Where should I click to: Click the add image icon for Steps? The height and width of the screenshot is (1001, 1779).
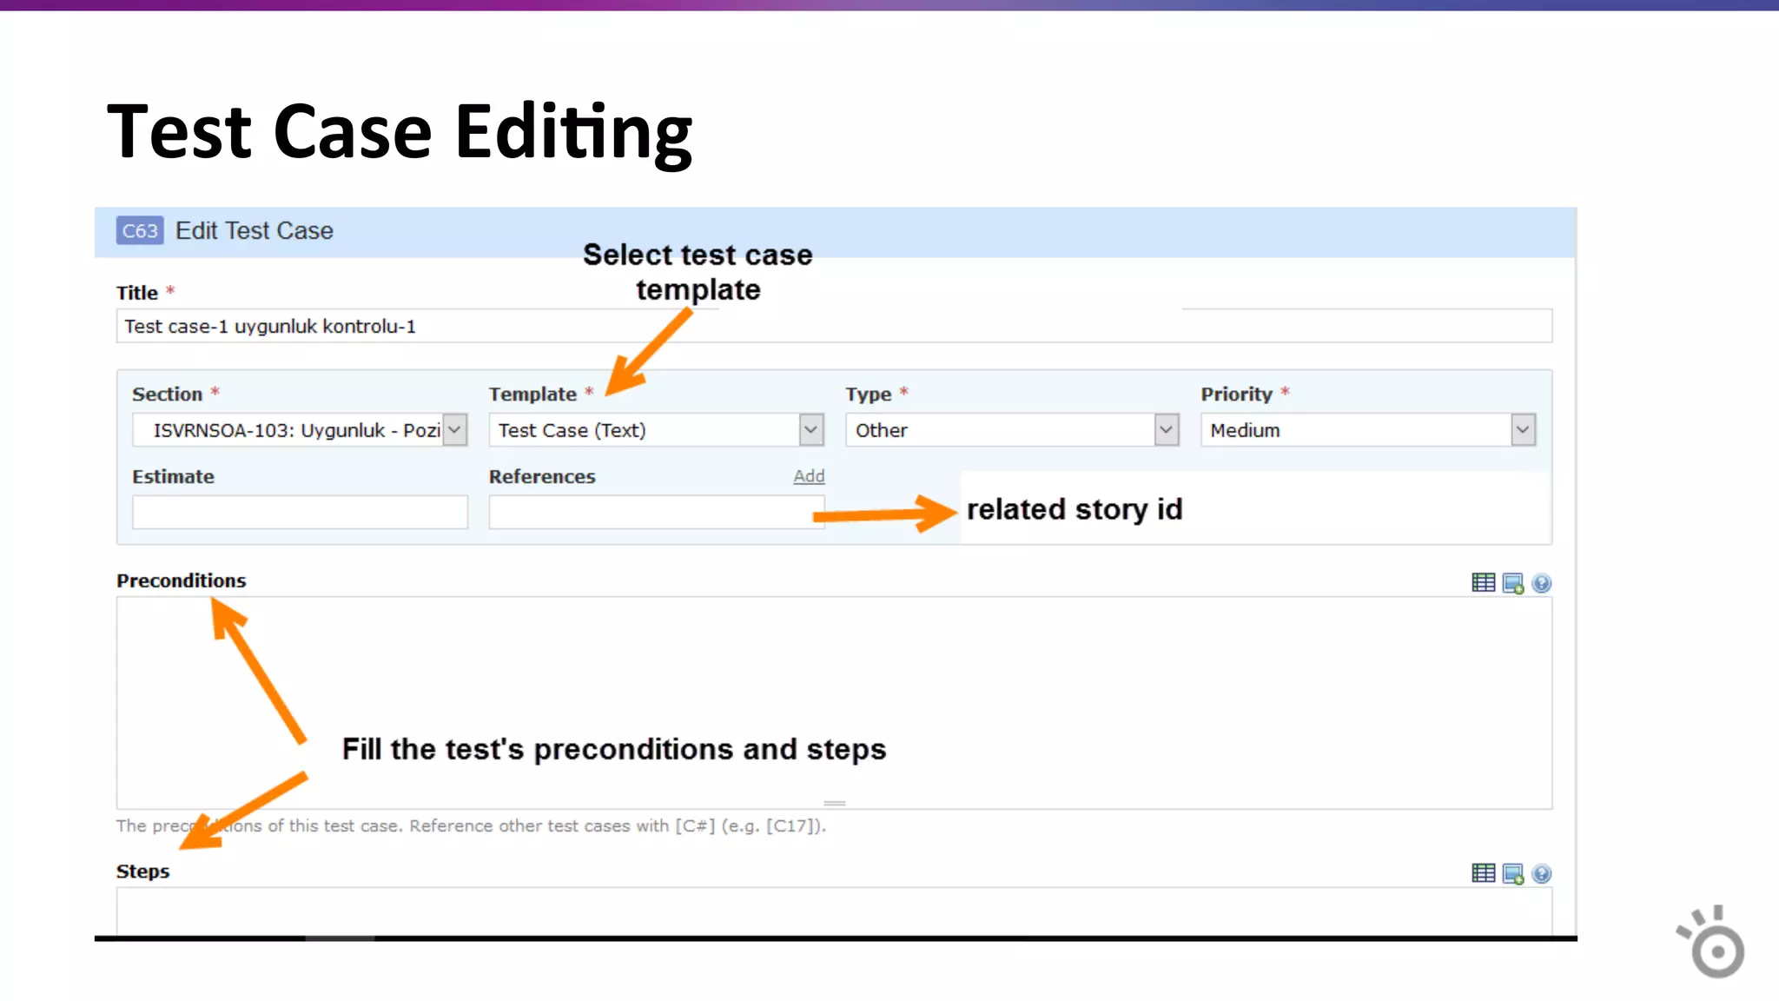click(x=1512, y=873)
